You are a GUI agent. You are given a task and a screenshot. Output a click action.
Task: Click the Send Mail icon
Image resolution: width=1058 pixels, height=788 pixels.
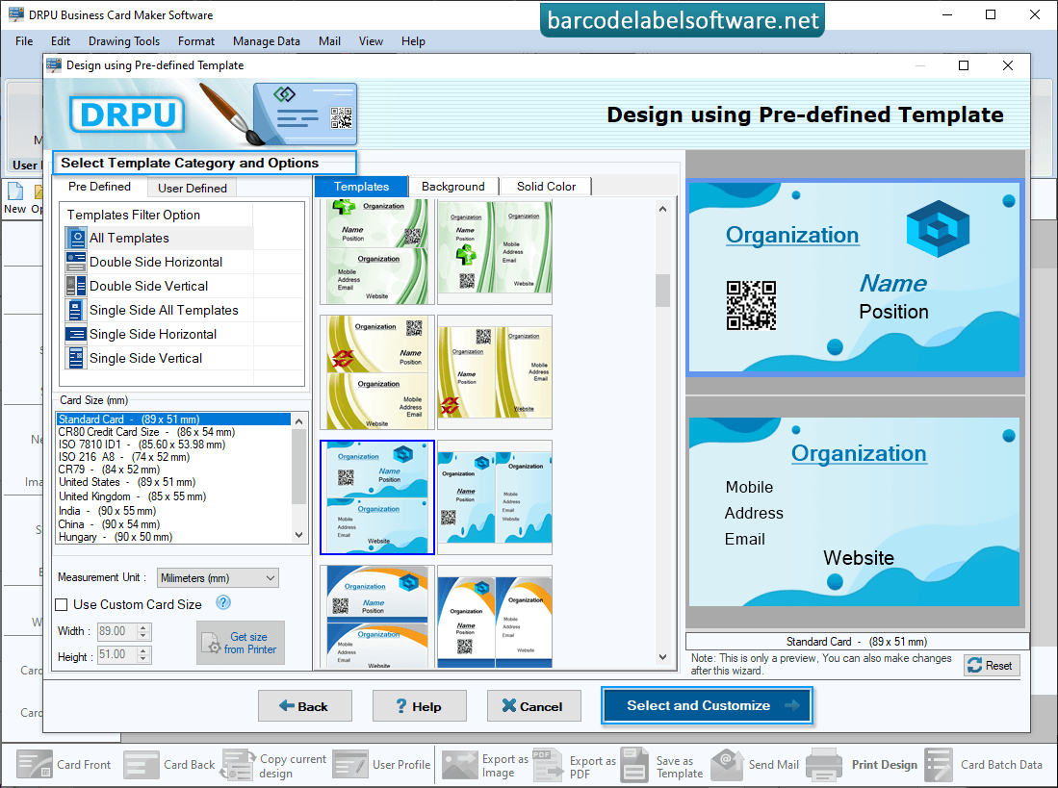(728, 765)
